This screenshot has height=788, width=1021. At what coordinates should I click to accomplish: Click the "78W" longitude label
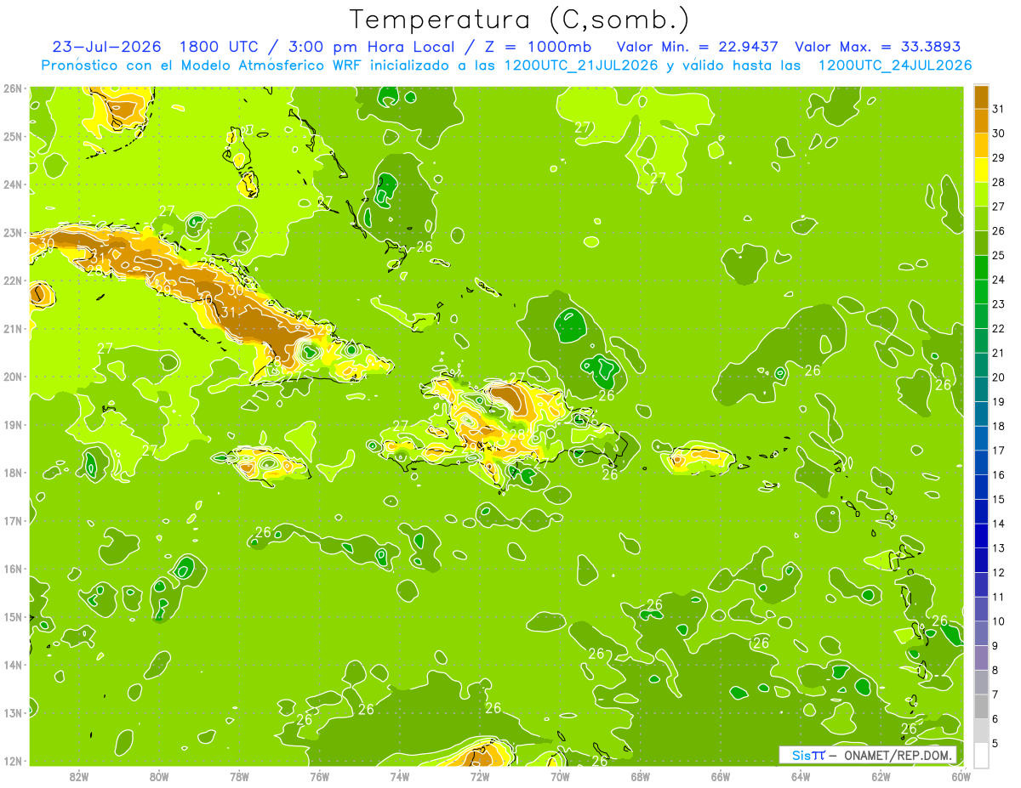pyautogui.click(x=239, y=776)
